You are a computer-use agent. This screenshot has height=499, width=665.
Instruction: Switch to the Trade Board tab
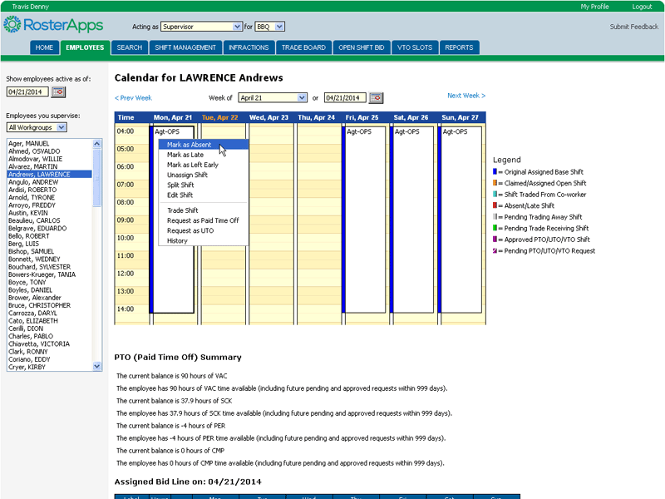(x=303, y=47)
